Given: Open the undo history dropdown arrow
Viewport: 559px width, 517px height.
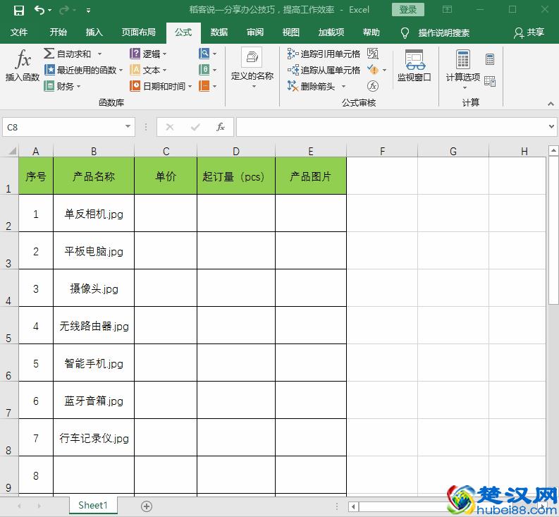Looking at the screenshot, I should pos(49,11).
